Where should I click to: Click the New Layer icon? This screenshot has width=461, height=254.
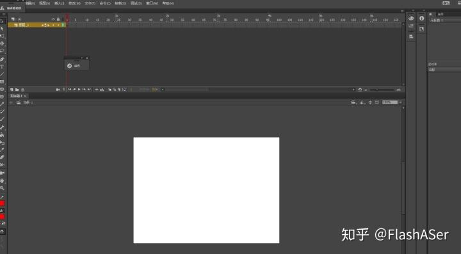[x=12, y=90]
